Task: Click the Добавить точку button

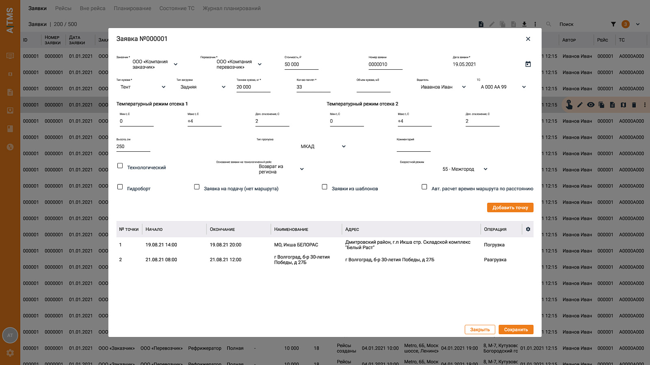Action: (510, 208)
